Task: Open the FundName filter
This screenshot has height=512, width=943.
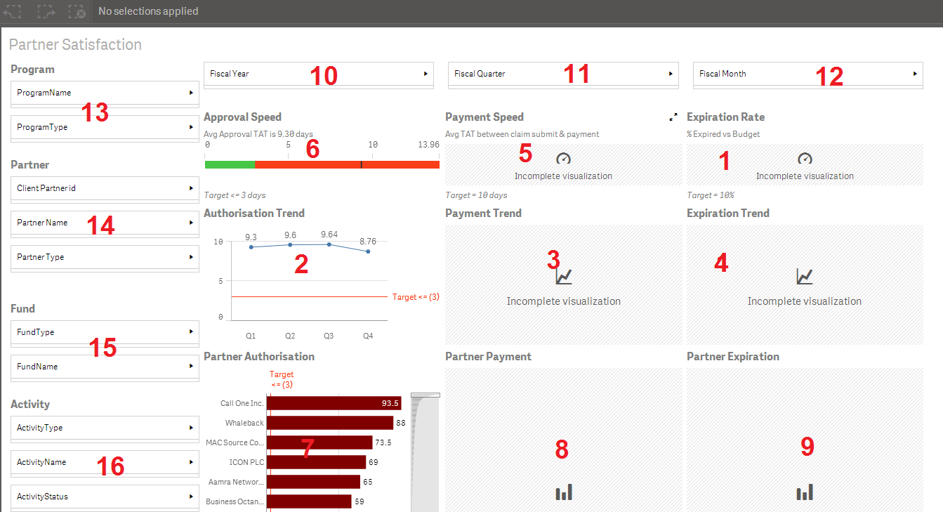Action: tap(105, 367)
